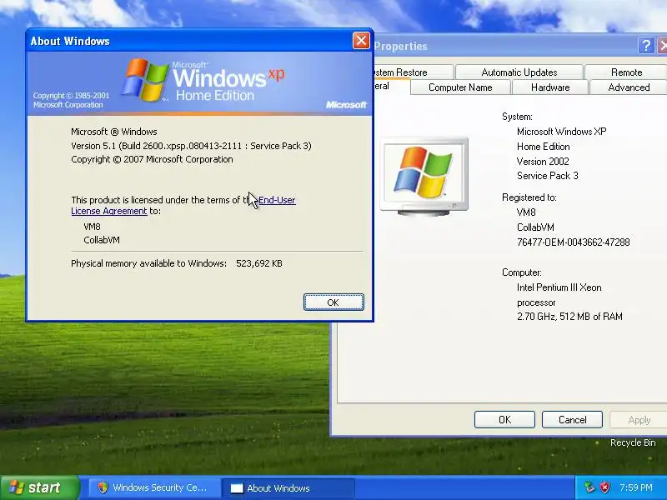Switch to the Hardware tab

[550, 87]
